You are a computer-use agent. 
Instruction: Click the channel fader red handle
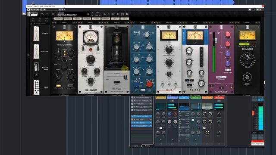point(253,113)
